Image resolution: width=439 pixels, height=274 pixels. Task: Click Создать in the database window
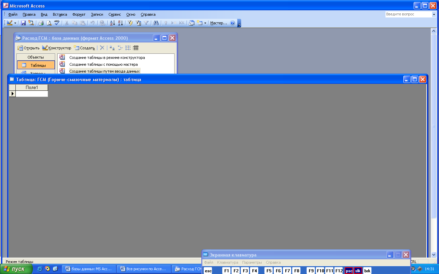coord(84,48)
